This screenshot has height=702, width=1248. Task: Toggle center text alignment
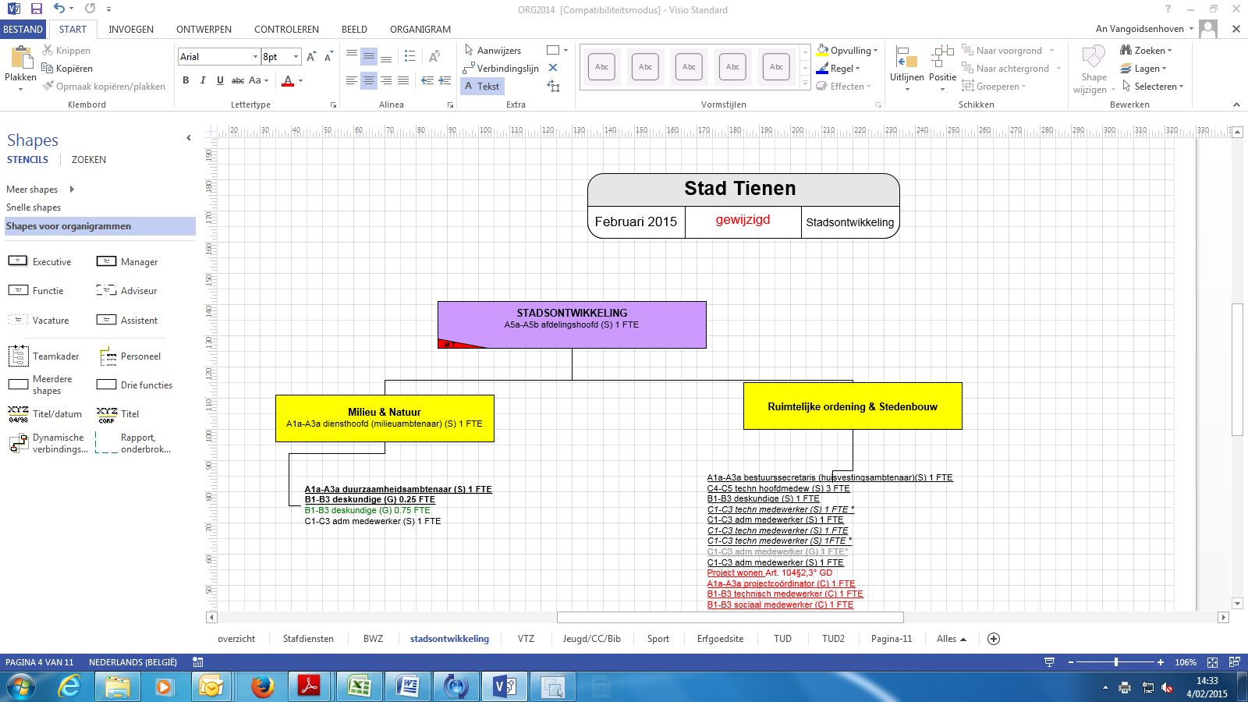[369, 80]
